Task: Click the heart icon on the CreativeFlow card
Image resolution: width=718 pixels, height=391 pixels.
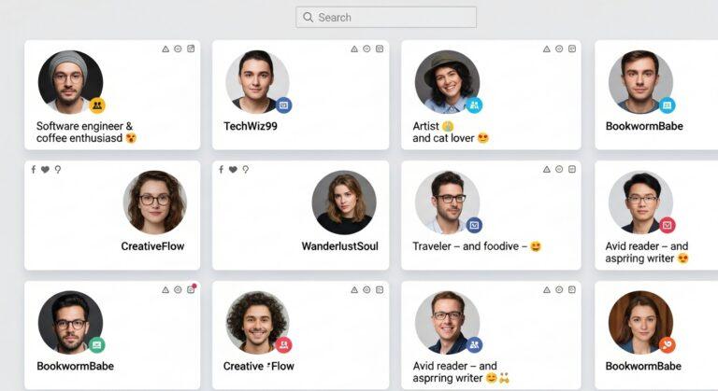Action: pos(45,170)
